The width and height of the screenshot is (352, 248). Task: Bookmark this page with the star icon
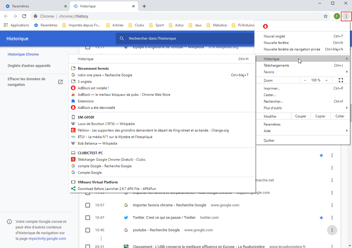pos(325,16)
